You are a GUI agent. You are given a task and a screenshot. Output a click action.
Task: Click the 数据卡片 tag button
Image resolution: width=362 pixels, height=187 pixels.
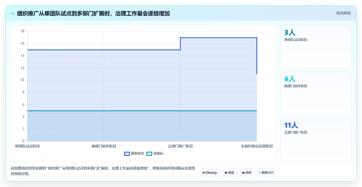[266, 173]
